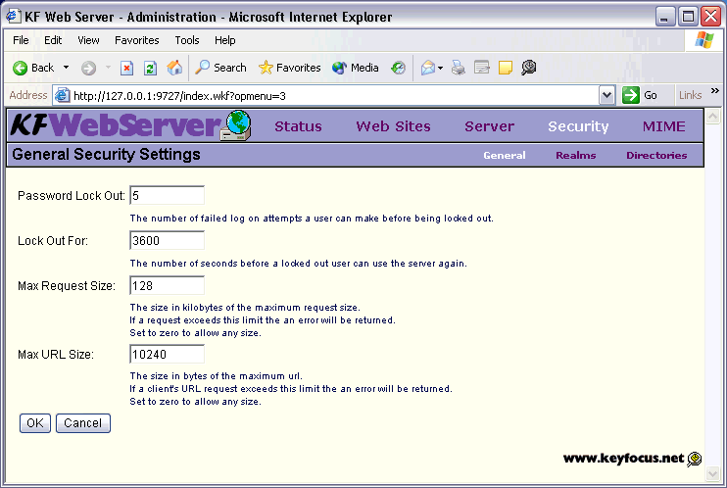The width and height of the screenshot is (727, 488).
Task: Click the keyfocus logo icon at bottom right
Action: tap(694, 459)
